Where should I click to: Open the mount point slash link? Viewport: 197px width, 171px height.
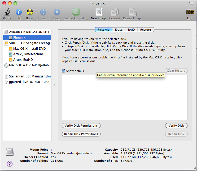tap(51, 150)
